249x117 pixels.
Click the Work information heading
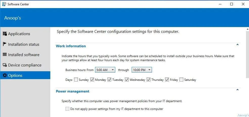71,46
